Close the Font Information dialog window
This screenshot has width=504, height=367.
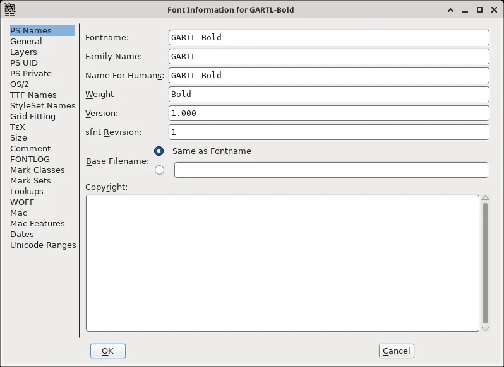[495, 10]
